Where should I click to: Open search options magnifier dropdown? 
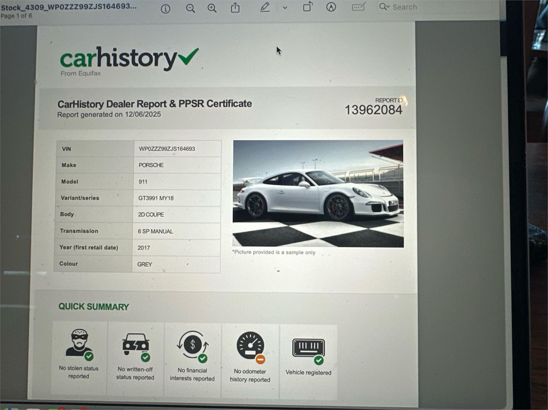point(384,7)
